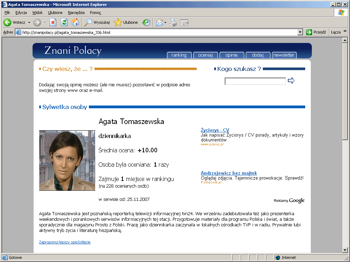350x262 pixels.
Task: Go to Home page icon
Action: [75, 22]
